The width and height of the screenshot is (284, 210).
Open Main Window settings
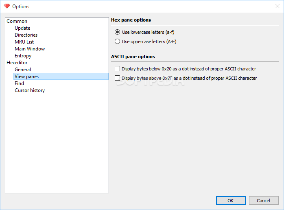[x=30, y=49]
